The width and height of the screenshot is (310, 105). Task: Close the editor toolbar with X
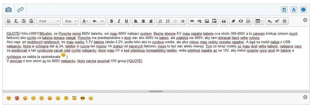pos(305,20)
